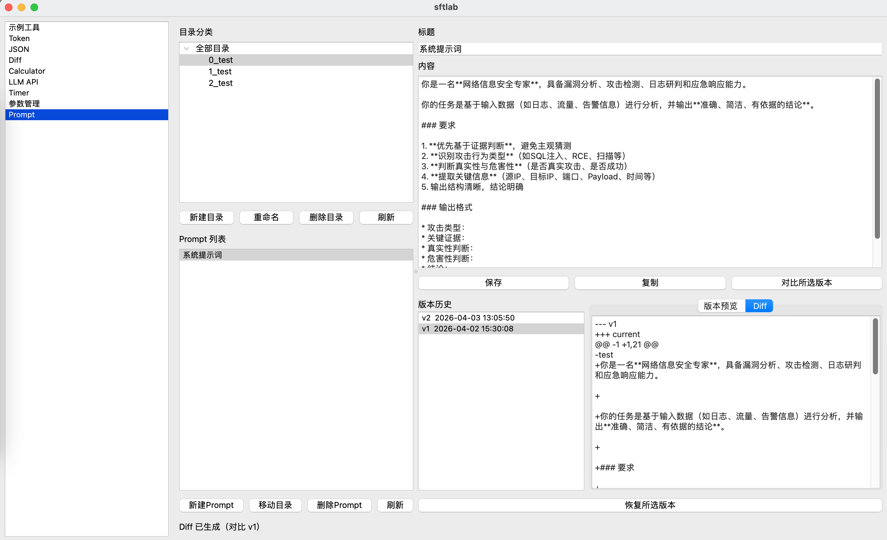Select the 1_test directory
The height and width of the screenshot is (540, 887).
pos(220,71)
